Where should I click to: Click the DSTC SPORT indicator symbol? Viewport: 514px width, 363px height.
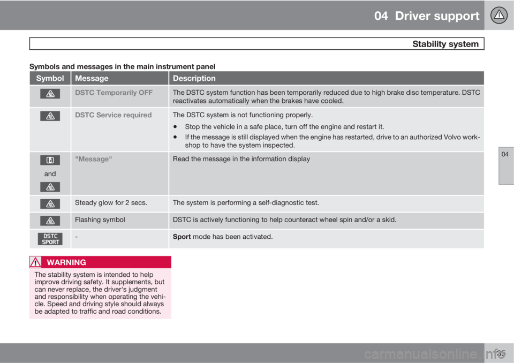click(50, 239)
